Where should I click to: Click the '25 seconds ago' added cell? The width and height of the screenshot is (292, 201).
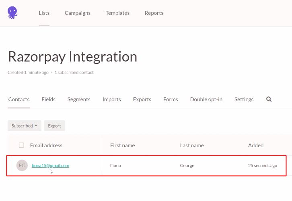pos(263,166)
